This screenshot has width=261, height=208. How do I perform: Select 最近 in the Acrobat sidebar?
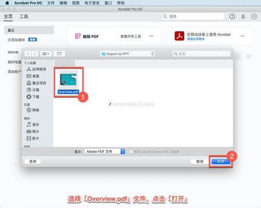point(29,30)
